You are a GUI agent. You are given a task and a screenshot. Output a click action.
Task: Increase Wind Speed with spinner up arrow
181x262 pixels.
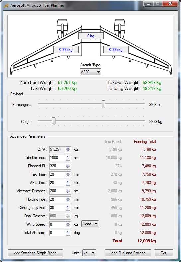coord(68,223)
